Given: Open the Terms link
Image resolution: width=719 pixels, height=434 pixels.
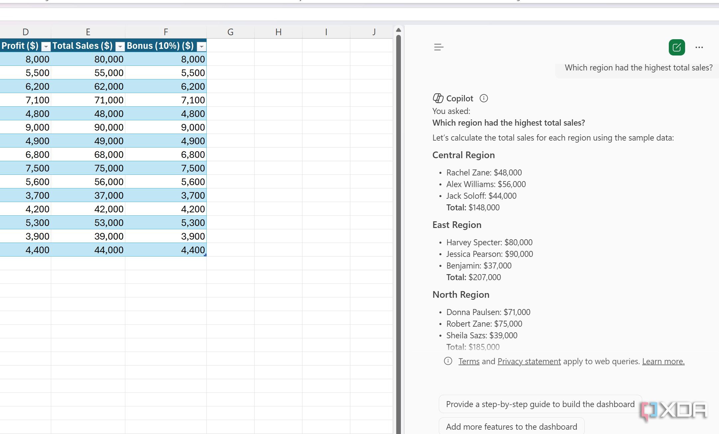Looking at the screenshot, I should click(x=469, y=361).
